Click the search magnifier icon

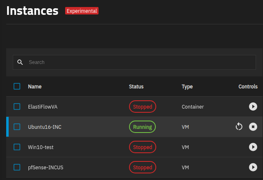tap(20, 62)
